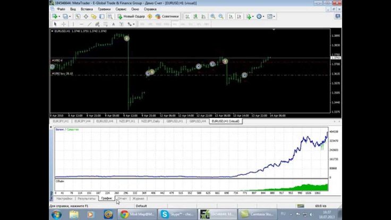Switch to EURJPY,H4 chart tab

82,121
